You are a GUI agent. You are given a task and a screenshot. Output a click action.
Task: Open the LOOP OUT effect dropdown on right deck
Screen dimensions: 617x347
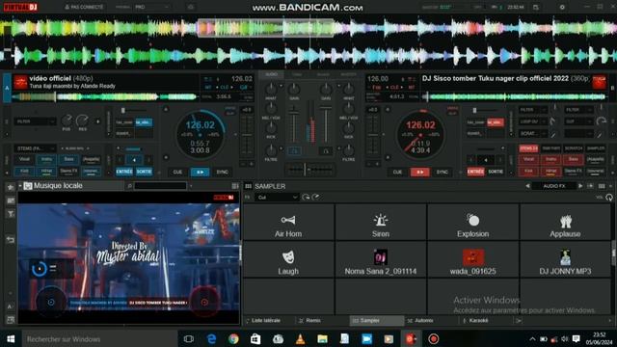533,121
